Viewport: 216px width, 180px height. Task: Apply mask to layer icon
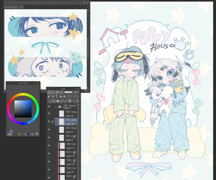[x=74, y=101]
